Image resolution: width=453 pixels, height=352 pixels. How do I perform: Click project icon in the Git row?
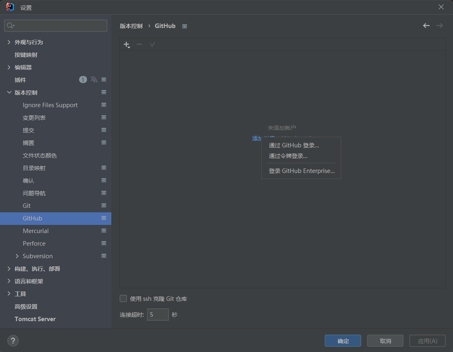(x=104, y=205)
